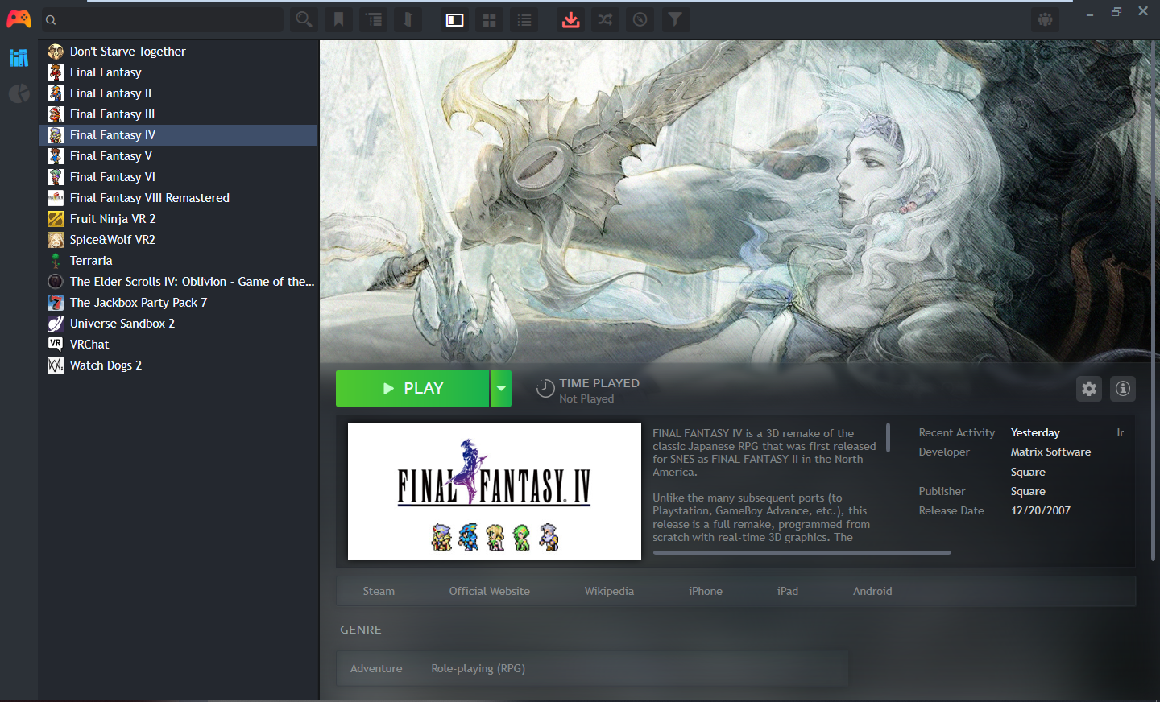The width and height of the screenshot is (1160, 702).
Task: Open the filter panel funnel icon
Action: tap(675, 20)
